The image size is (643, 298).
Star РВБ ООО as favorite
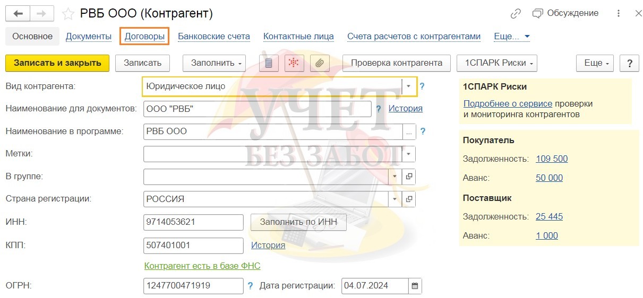(67, 13)
